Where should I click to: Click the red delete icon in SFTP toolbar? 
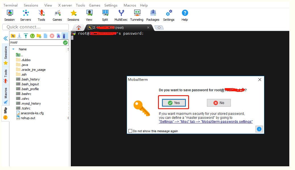point(52,36)
